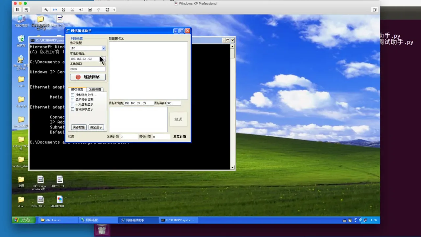The width and height of the screenshot is (421, 237).
Task: Open the 开始 Start menu
Action: pos(23,220)
